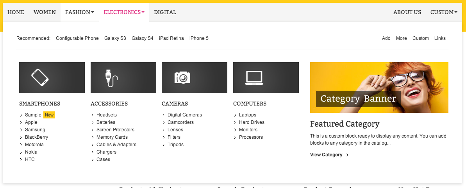
Task: Open the Galaxy S4 recommended link
Action: [x=142, y=38]
